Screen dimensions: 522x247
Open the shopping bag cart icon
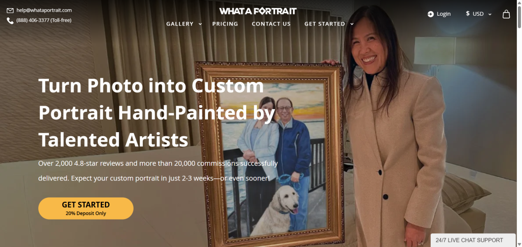[x=506, y=14]
